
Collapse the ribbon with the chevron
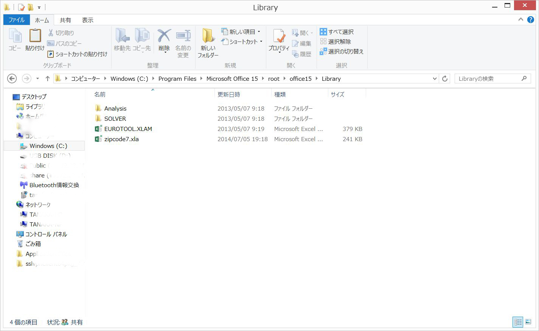521,20
